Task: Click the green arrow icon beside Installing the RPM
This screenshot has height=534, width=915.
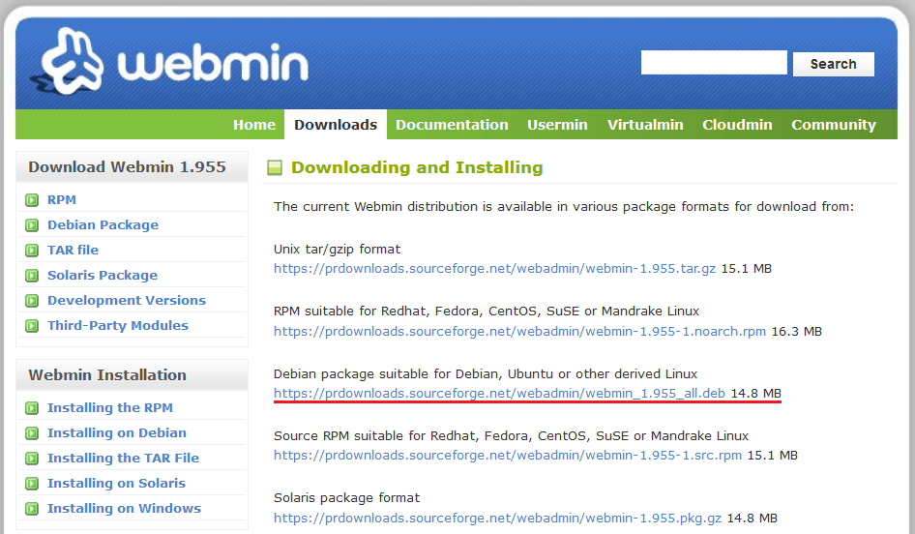Action: point(32,408)
